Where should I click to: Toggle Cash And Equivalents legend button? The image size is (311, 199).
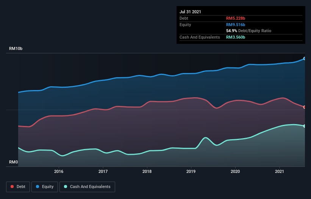pyautogui.click(x=87, y=187)
